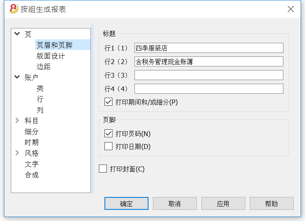
Task: Click the 行1 field containing 四季服装店
Action: click(x=209, y=48)
